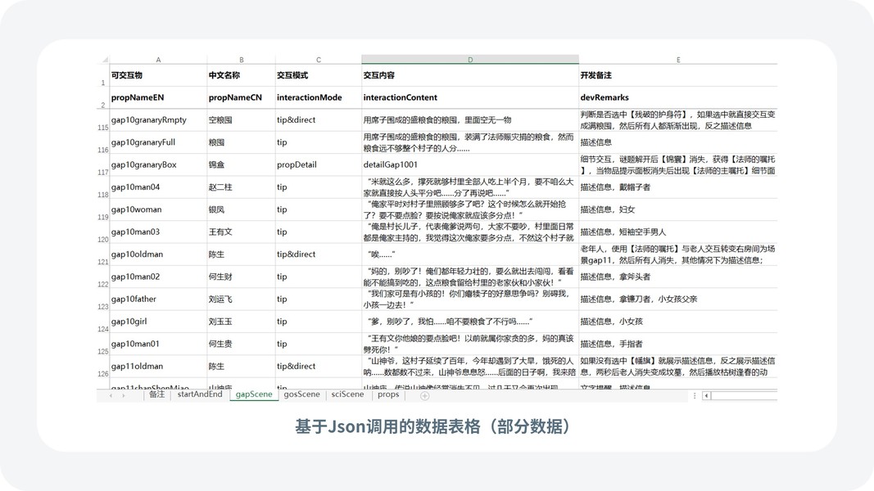
Task: Click the propDetail cell
Action: click(x=319, y=164)
